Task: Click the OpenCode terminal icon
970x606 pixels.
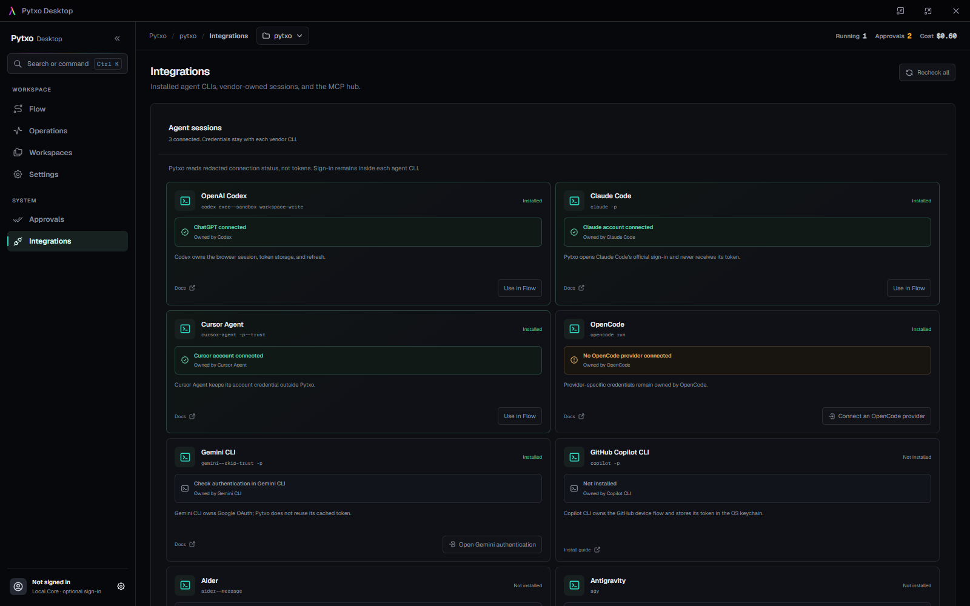Action: point(574,329)
